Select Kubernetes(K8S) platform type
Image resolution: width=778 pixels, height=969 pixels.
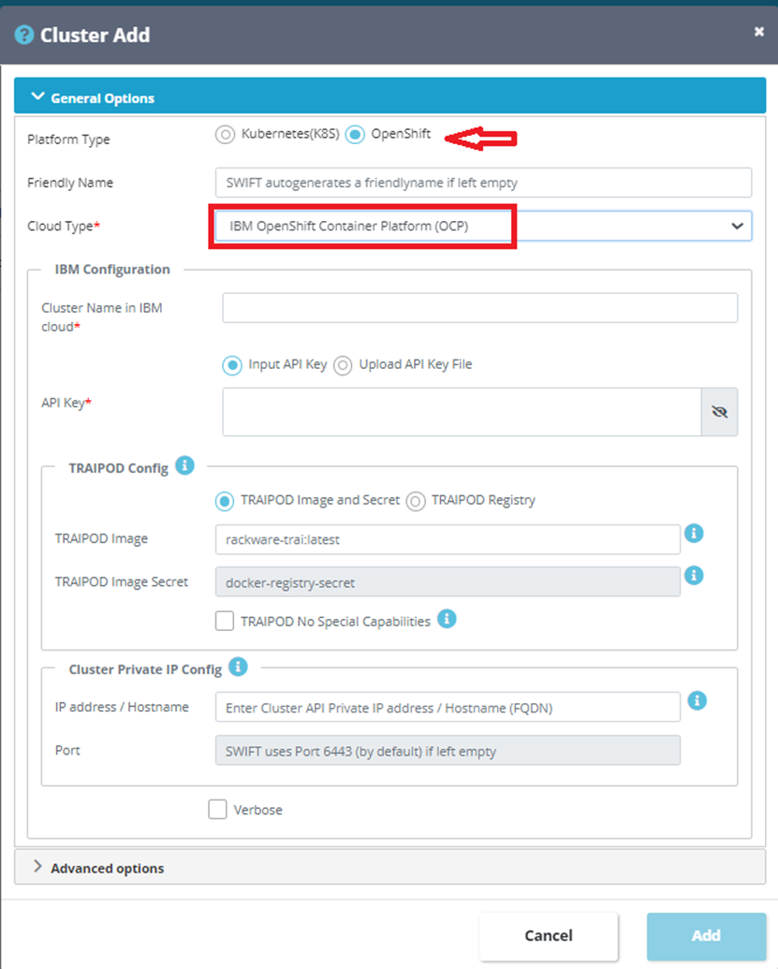225,134
